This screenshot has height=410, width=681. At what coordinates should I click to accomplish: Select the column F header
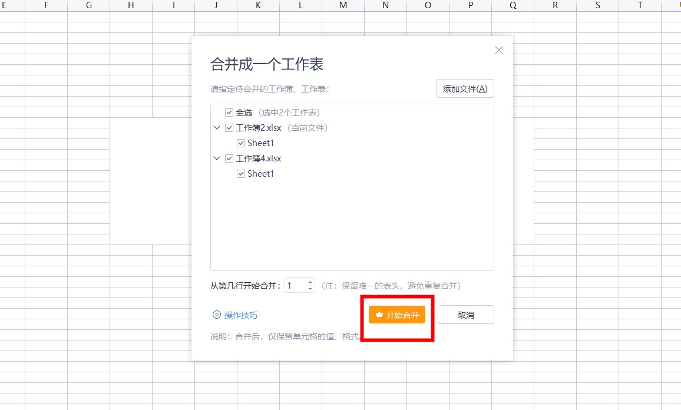pos(47,5)
